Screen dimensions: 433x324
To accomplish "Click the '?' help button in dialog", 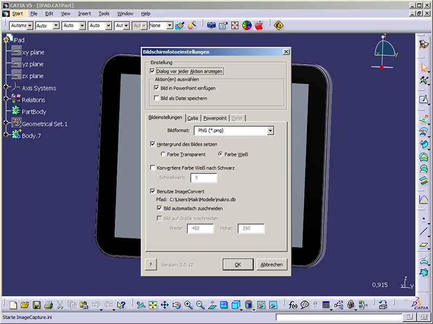I will coord(151,265).
